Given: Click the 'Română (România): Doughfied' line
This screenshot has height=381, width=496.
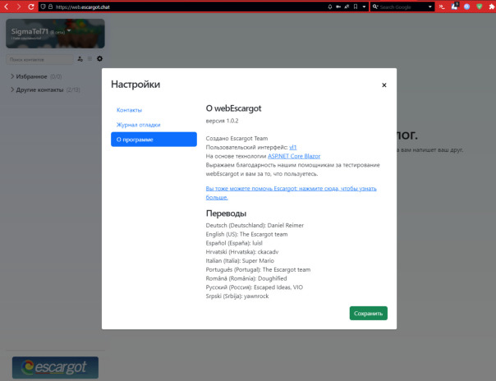Looking at the screenshot, I should (246, 278).
